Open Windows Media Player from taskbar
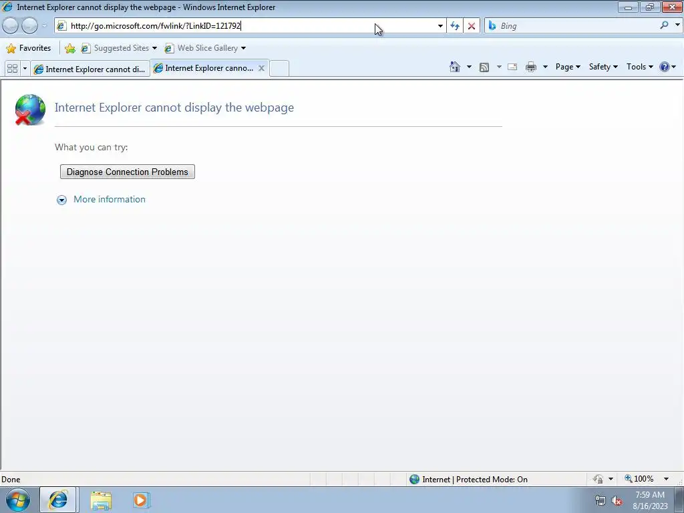The width and height of the screenshot is (684, 513). [141, 500]
